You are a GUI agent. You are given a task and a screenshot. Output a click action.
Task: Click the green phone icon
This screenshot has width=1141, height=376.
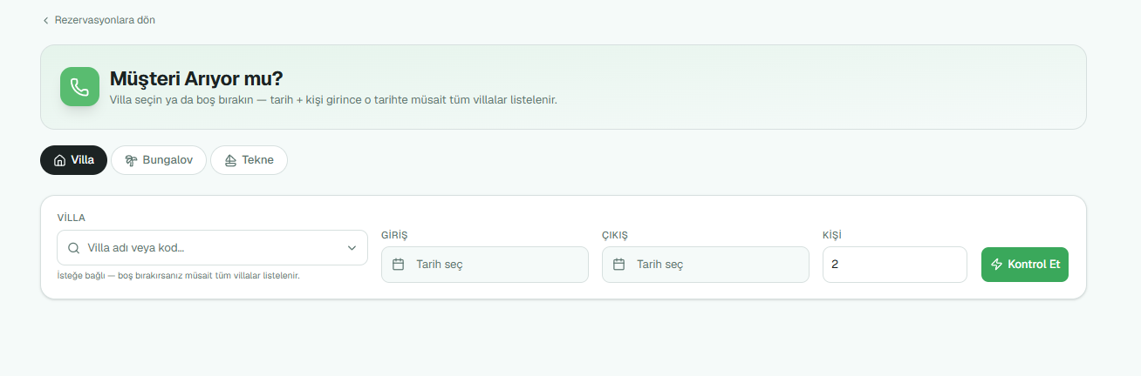[79, 87]
